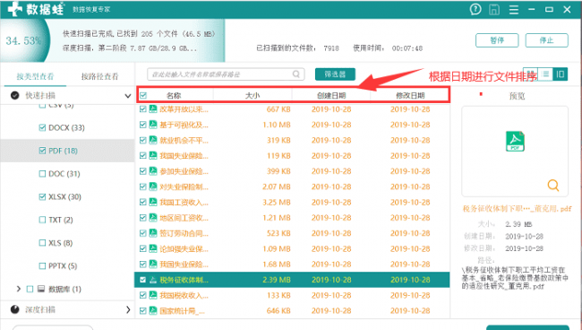Uncheck the 2.39 MB selected row checkbox
Screen dimensions: 582x330
(143, 280)
